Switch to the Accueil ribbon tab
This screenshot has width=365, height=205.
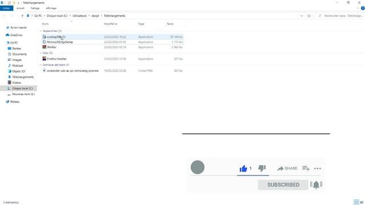click(x=21, y=8)
